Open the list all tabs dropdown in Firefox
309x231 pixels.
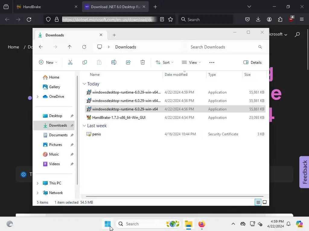point(249,7)
